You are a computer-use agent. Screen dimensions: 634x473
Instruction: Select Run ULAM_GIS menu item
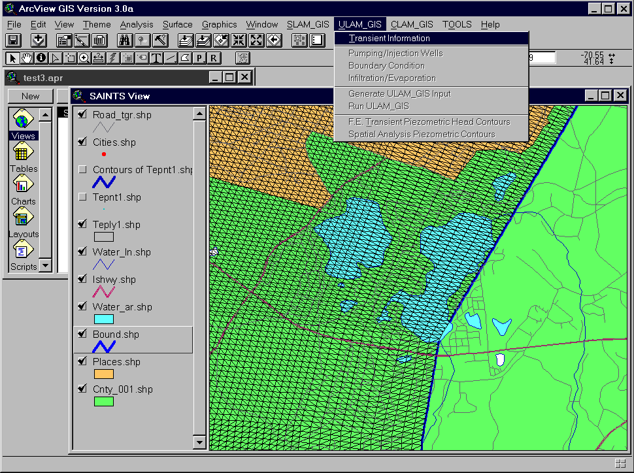(431, 106)
